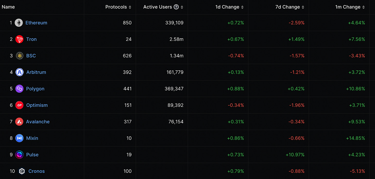Click the Tron logo icon
Screen dimensions: 375x179
click(19, 39)
